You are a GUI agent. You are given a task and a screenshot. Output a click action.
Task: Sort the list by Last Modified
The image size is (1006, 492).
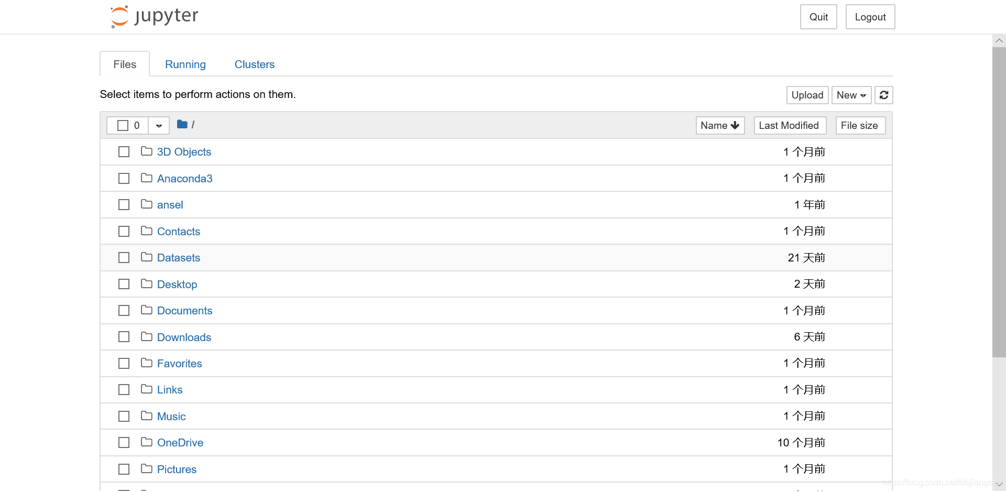tap(790, 126)
